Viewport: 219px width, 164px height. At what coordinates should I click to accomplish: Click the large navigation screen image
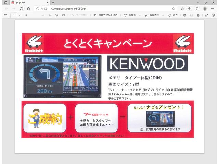tap(62, 77)
